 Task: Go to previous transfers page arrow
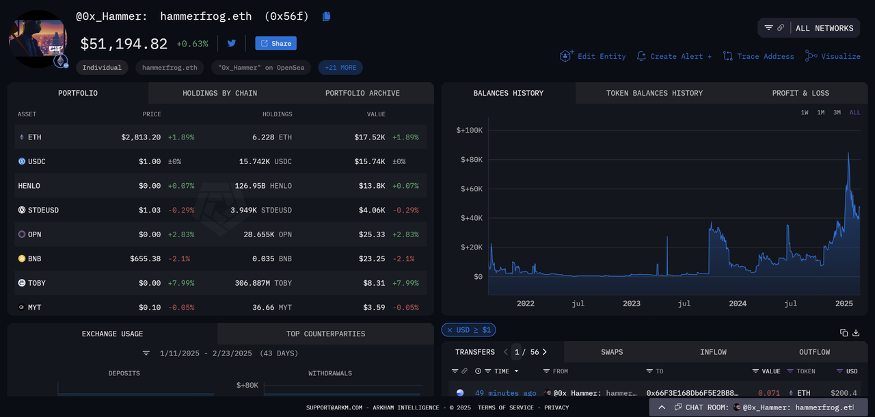coord(506,352)
